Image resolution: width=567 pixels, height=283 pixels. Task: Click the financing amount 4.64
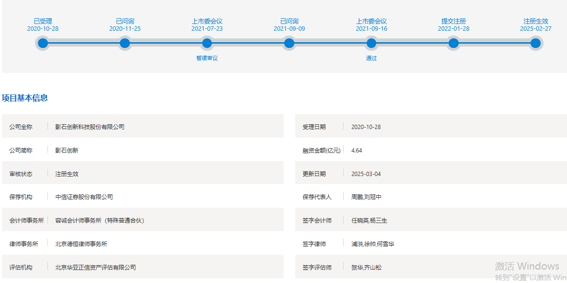pos(357,151)
